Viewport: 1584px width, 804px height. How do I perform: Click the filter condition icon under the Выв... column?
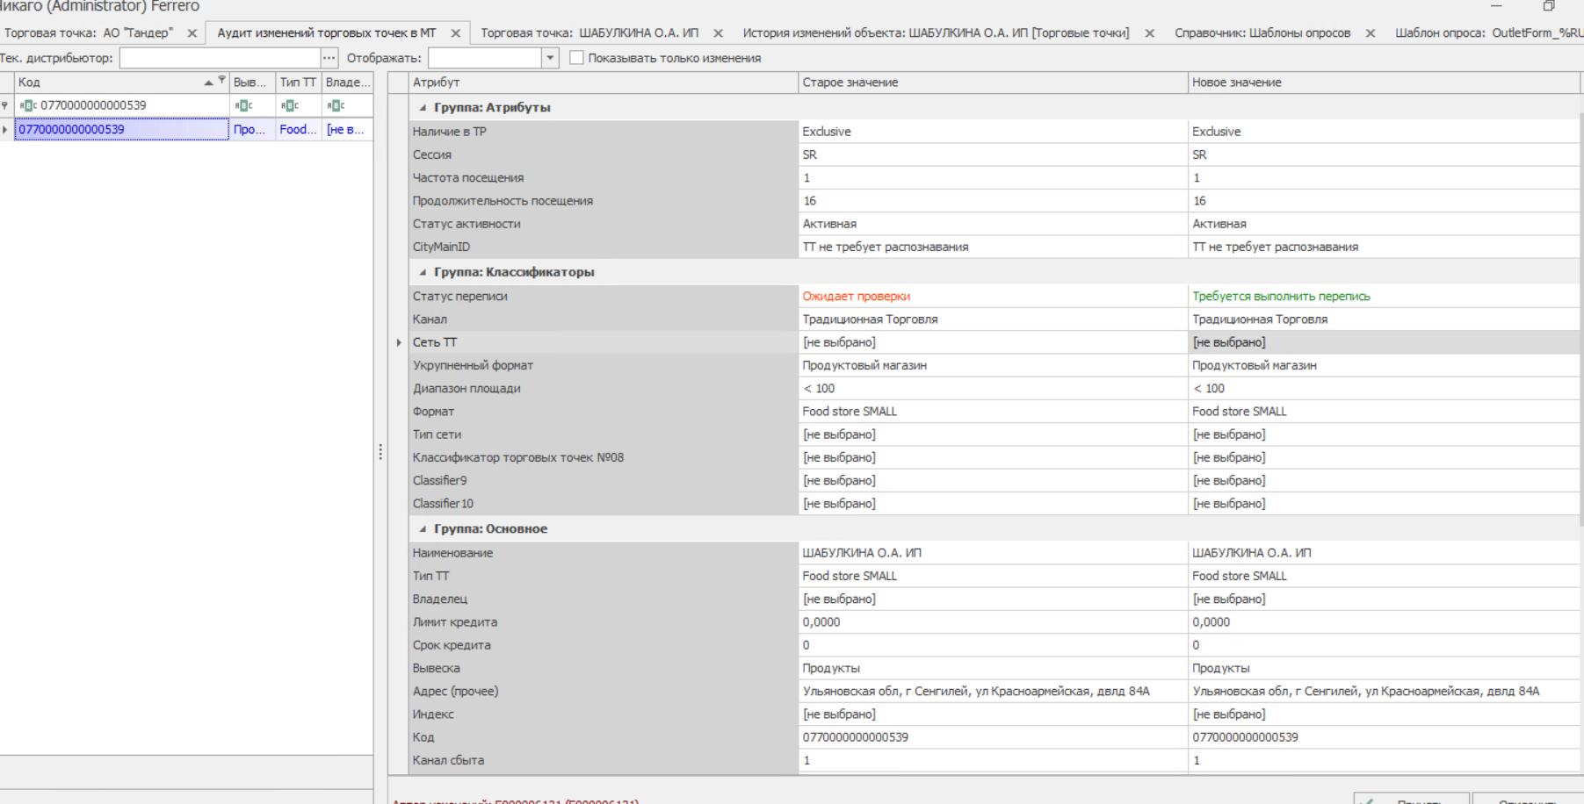tap(243, 105)
